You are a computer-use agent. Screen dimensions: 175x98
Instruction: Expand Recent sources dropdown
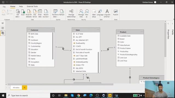click(x=46, y=13)
